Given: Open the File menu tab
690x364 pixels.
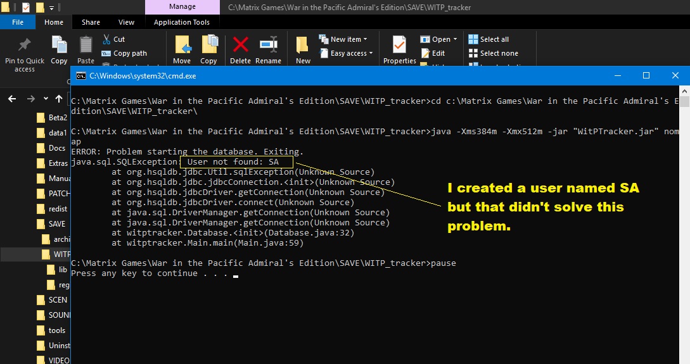Looking at the screenshot, I should pos(18,22).
